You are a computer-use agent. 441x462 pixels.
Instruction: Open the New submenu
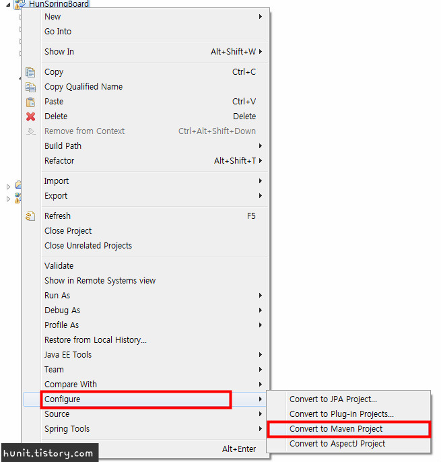point(146,16)
